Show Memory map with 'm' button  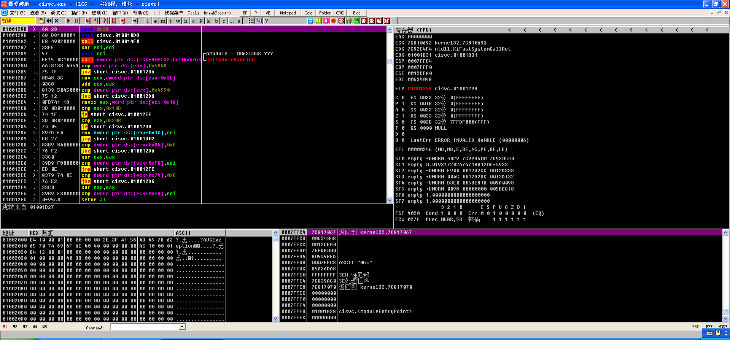pyautogui.click(x=163, y=21)
